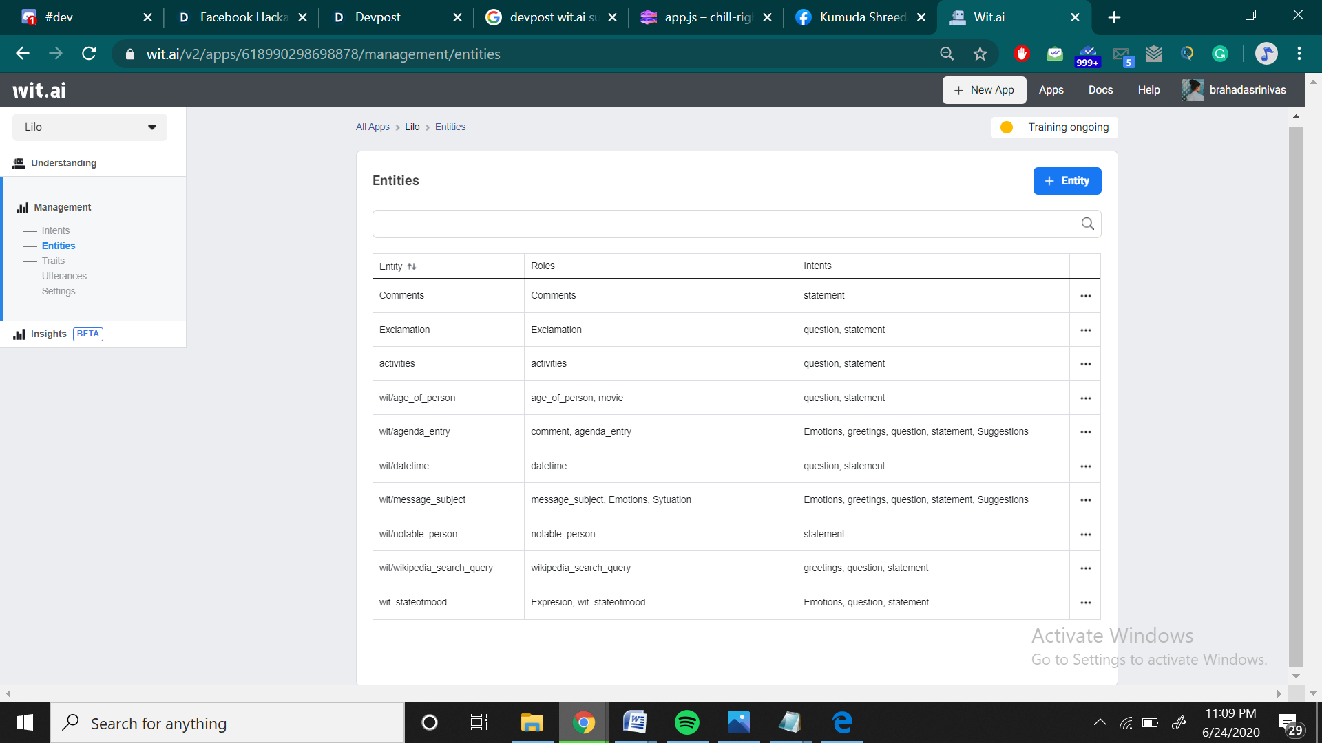
Task: Open three-dot menu for Comments entity
Action: pos(1085,296)
